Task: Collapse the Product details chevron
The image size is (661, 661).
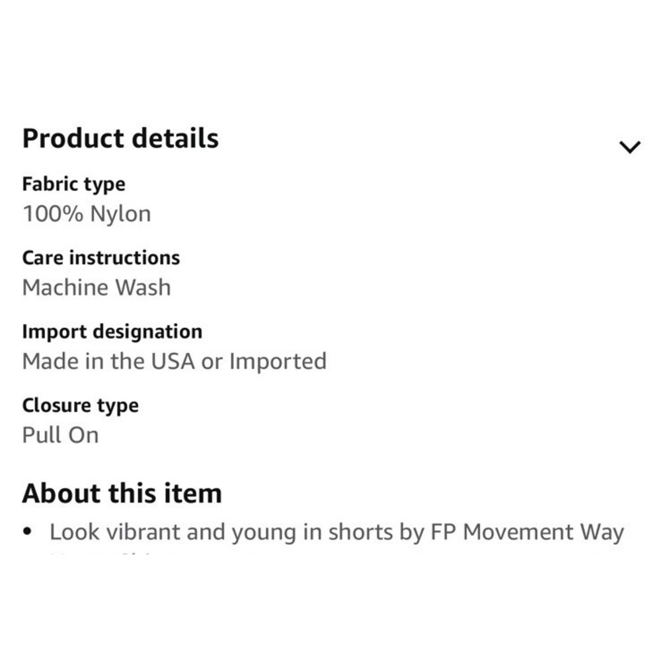Action: click(x=629, y=147)
